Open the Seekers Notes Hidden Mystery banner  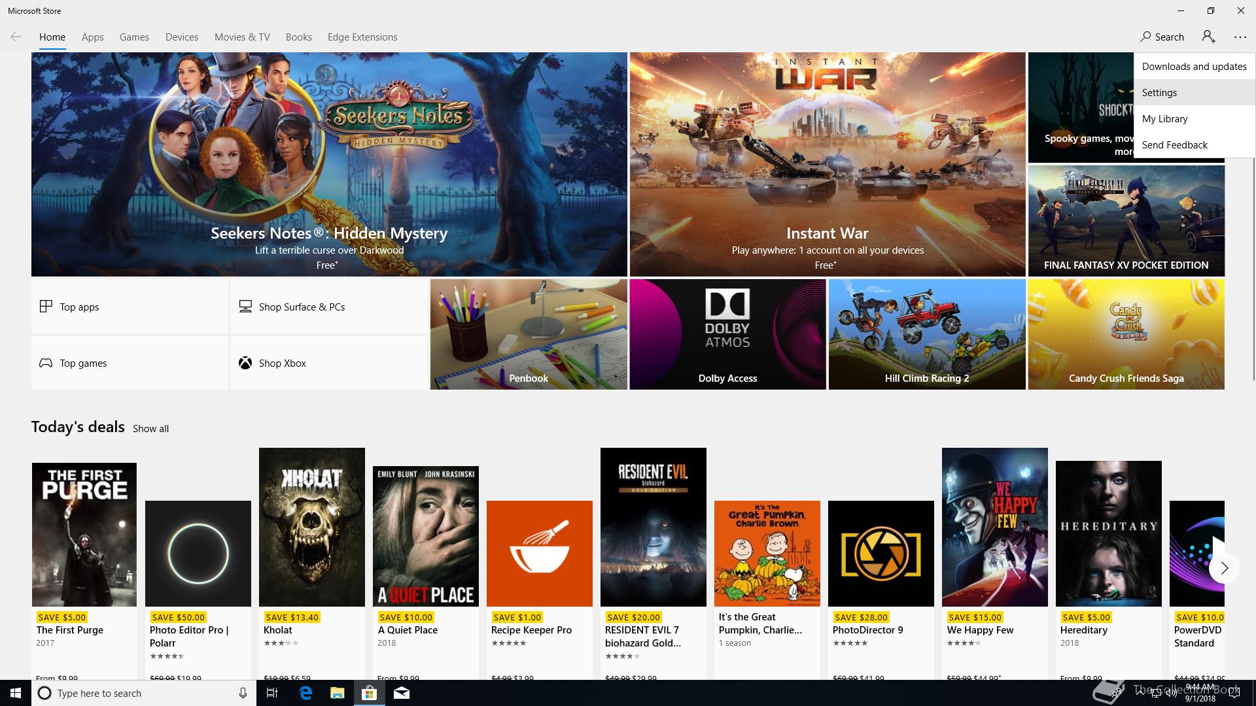coord(329,164)
